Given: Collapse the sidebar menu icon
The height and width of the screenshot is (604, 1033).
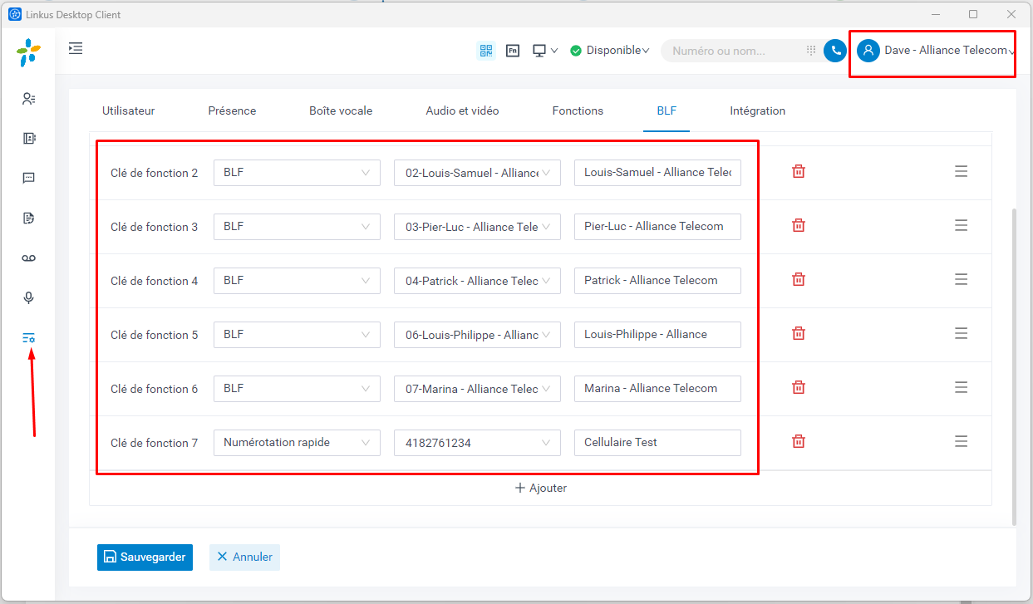Looking at the screenshot, I should tap(76, 48).
